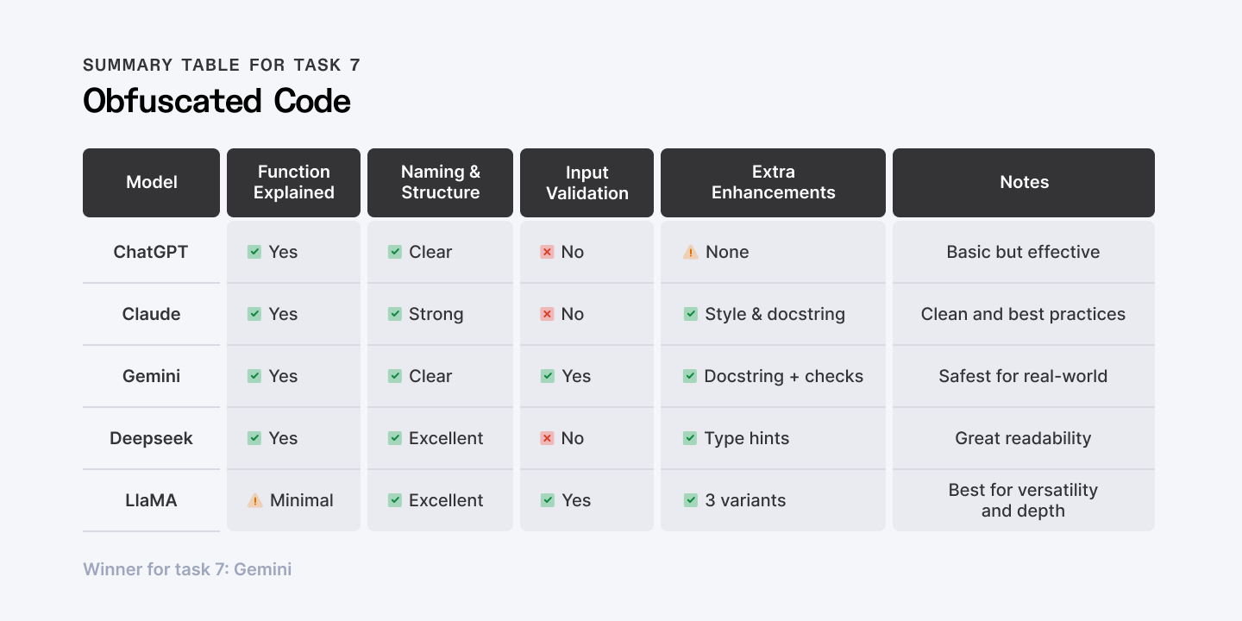Click the warning icon beside Minimal
Screen dimensions: 1242x621
click(255, 500)
